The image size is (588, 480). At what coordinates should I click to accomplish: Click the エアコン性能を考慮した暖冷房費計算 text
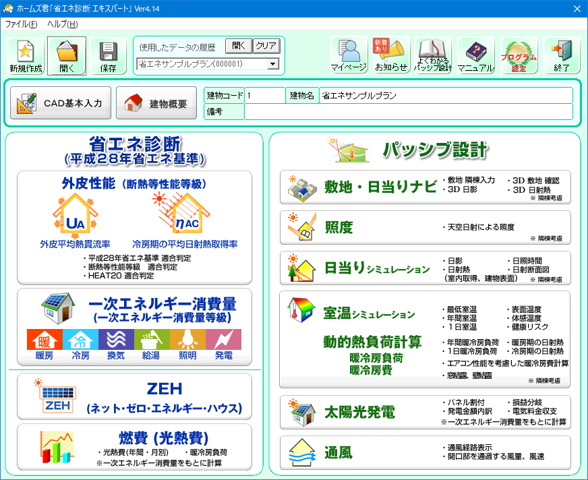coord(508,363)
